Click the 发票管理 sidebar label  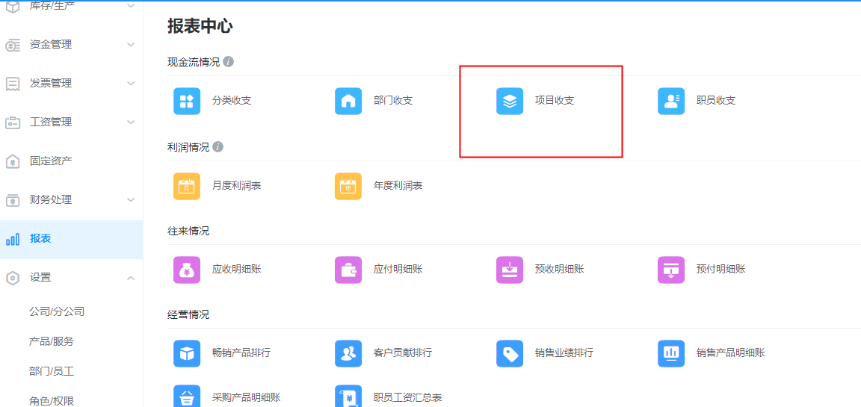(x=51, y=84)
